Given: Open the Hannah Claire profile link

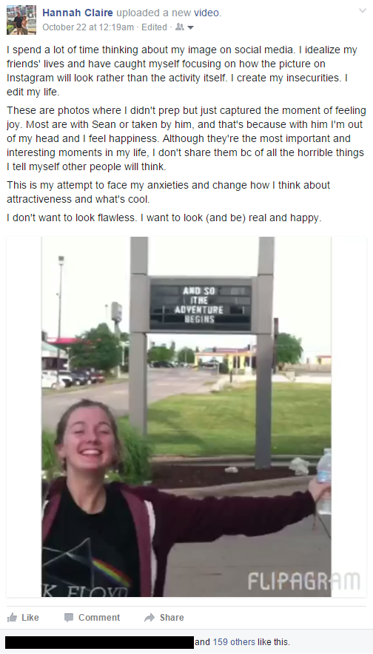Looking at the screenshot, I should [x=78, y=13].
